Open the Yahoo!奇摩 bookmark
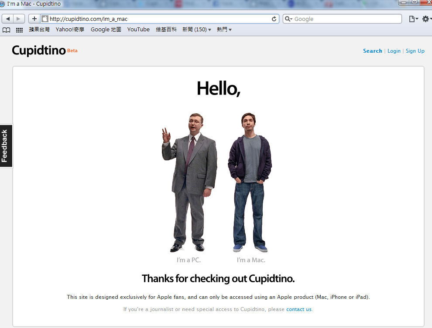Screen dimensions: 432x328 coord(70,30)
